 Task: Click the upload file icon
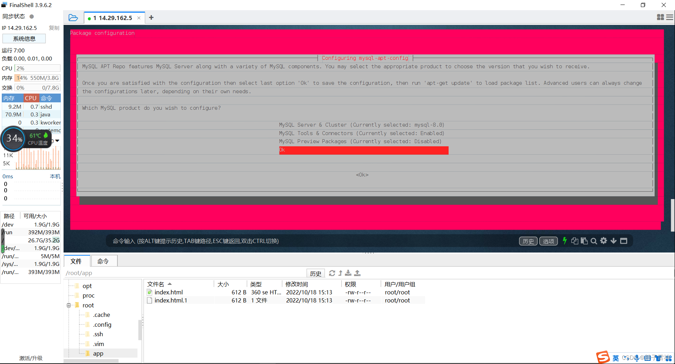[357, 273]
